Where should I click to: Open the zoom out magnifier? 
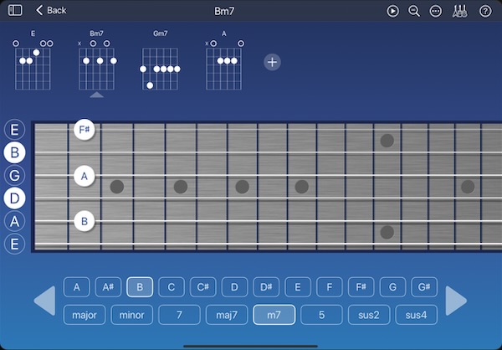414,11
